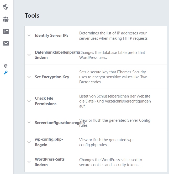169x174 pixels.
Task: Click the Set Encryption Key title
Action: [52, 77]
